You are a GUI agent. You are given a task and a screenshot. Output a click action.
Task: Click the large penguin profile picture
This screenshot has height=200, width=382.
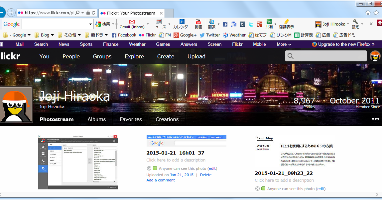[x=16, y=104]
